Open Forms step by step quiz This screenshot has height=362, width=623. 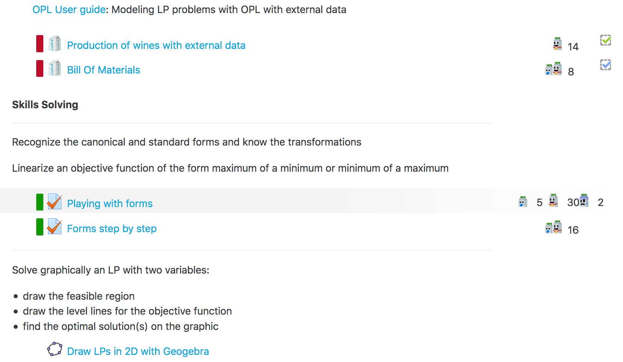tap(112, 229)
